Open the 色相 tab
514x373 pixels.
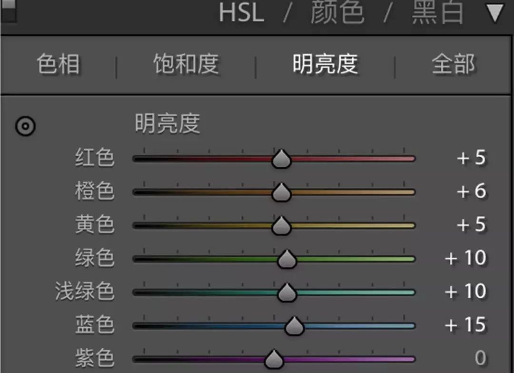pyautogui.click(x=59, y=64)
